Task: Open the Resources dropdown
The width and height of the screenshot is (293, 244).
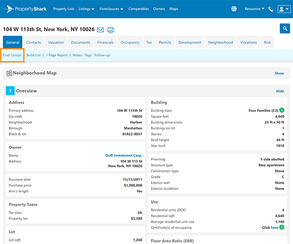Action: pyautogui.click(x=254, y=9)
